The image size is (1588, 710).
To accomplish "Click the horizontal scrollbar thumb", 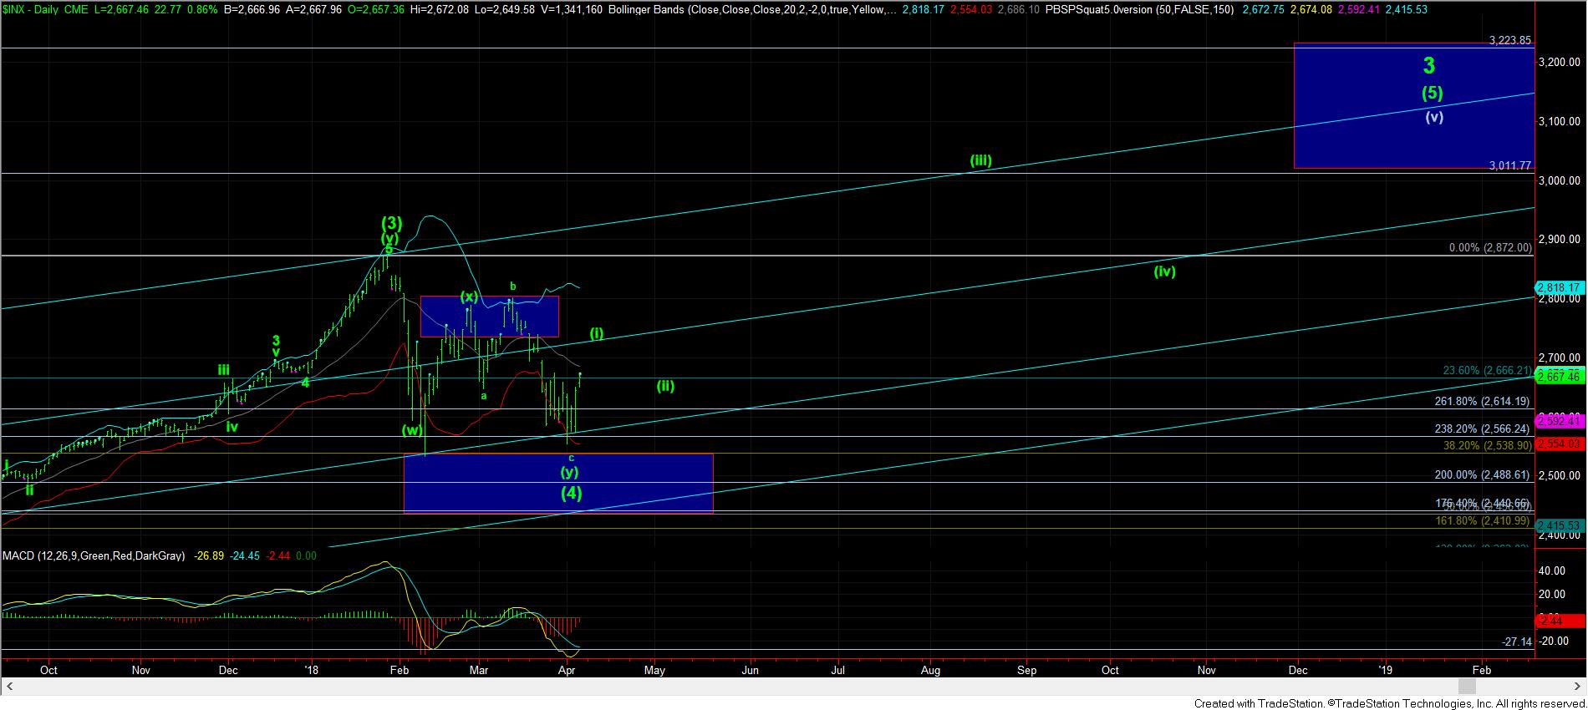I will [1466, 687].
